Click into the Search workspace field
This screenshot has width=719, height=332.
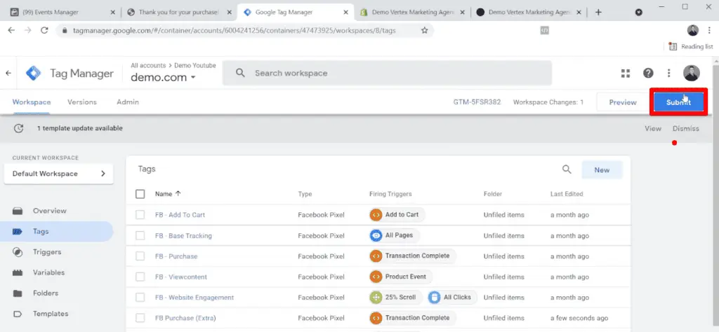pos(393,73)
